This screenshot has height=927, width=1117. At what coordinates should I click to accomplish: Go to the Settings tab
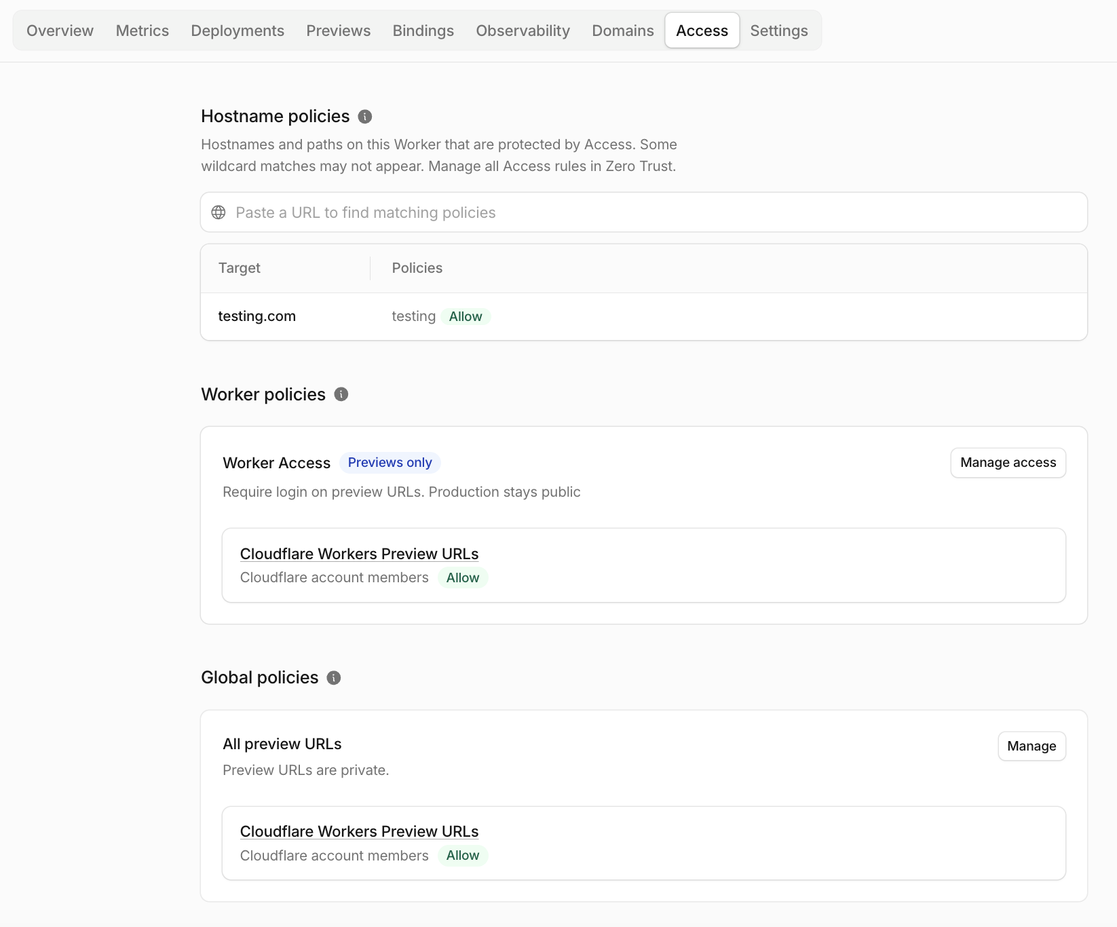[x=779, y=31]
